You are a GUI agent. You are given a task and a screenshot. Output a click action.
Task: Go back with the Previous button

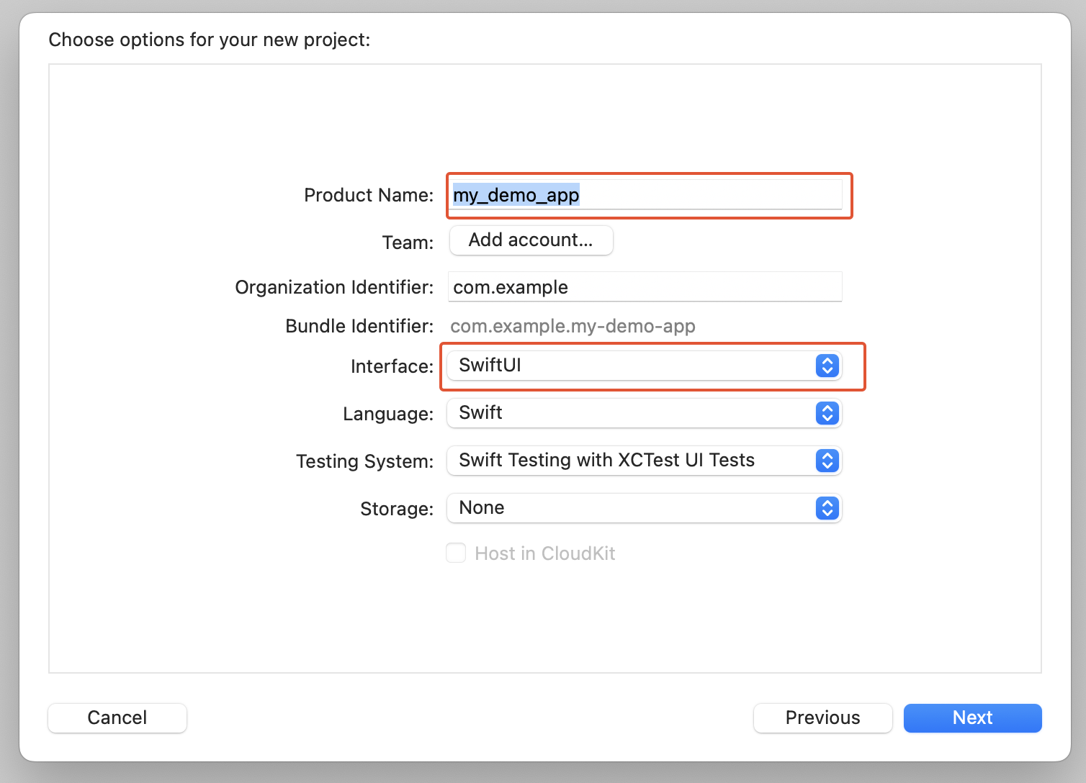click(x=822, y=718)
